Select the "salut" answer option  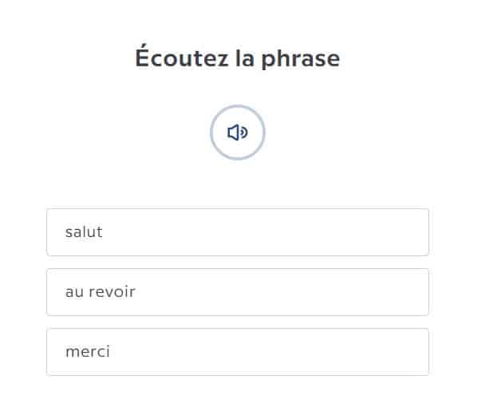coord(237,232)
